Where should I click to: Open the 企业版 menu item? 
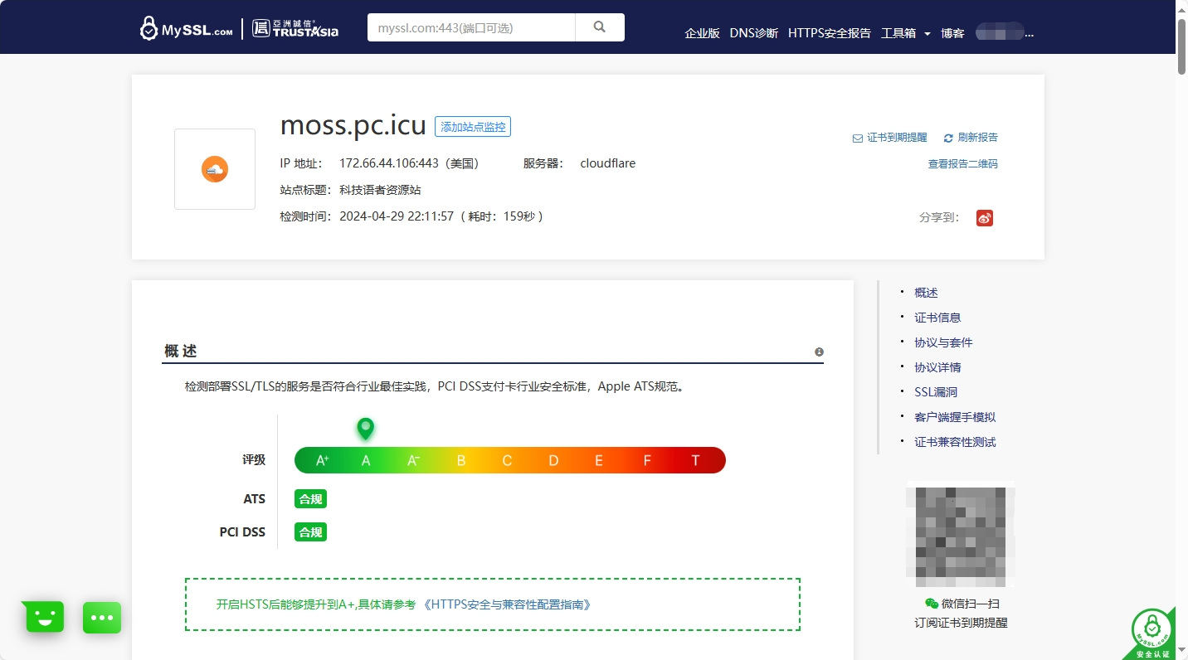(x=702, y=33)
